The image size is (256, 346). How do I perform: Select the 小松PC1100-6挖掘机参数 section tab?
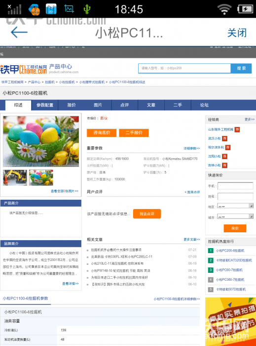click(25, 299)
